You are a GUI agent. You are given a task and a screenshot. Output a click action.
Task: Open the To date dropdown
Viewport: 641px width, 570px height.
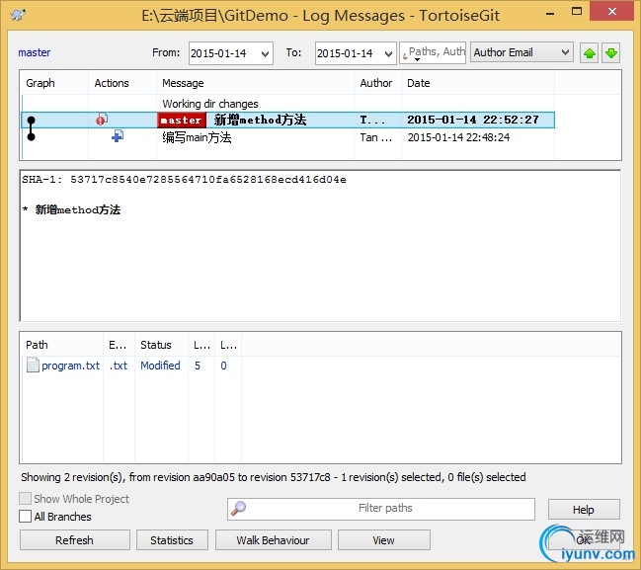[388, 53]
